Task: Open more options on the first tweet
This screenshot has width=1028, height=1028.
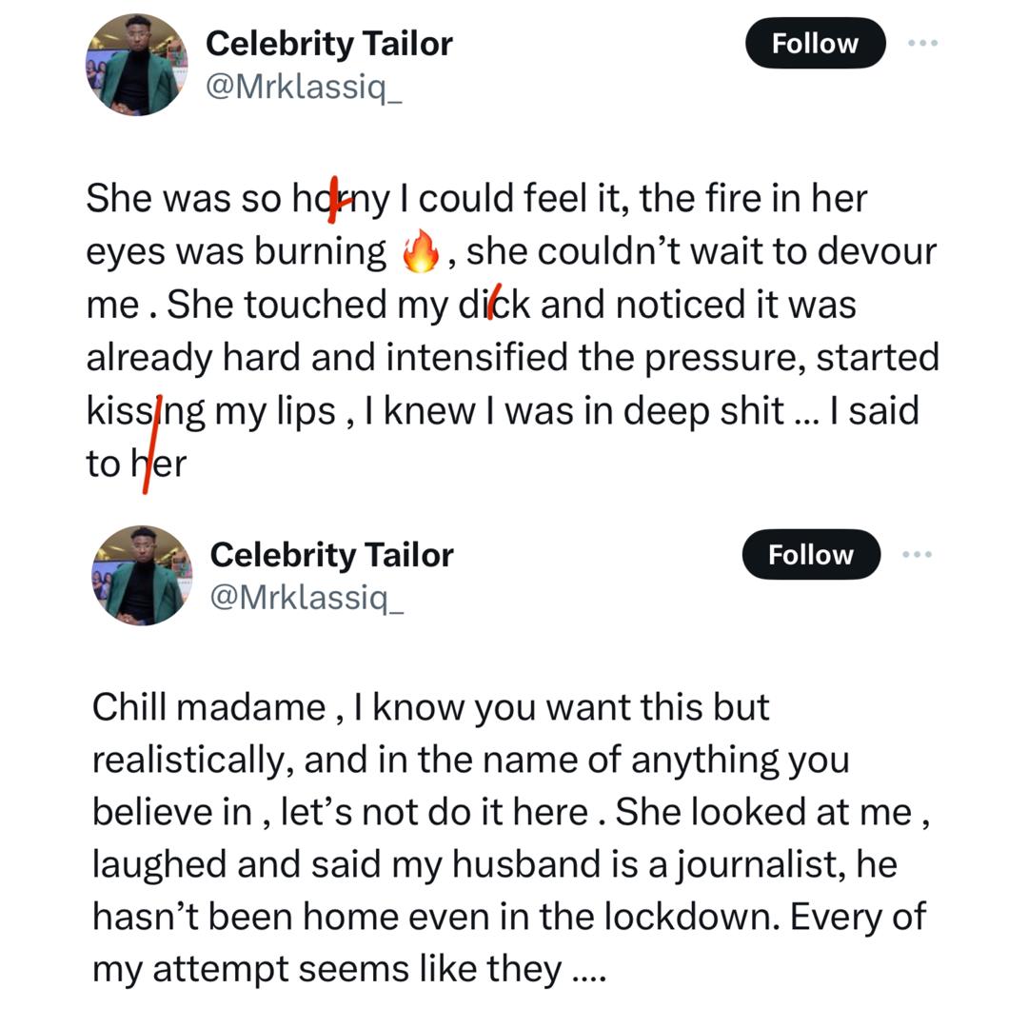Action: pyautogui.click(x=922, y=43)
